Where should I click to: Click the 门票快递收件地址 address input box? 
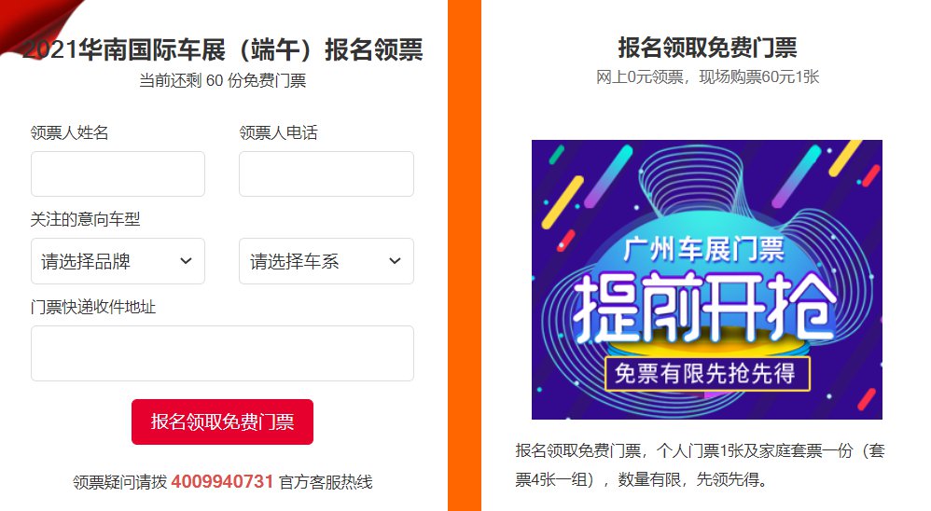pyautogui.click(x=222, y=353)
